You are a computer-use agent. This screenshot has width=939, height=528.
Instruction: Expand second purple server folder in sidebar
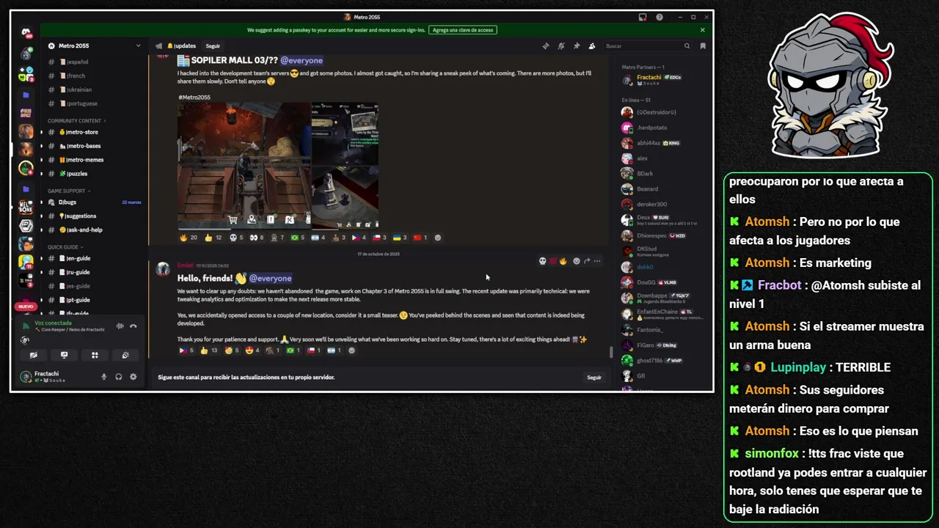click(x=26, y=189)
